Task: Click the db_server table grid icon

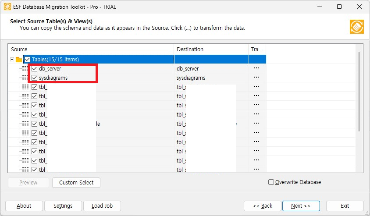Action: pos(25,69)
